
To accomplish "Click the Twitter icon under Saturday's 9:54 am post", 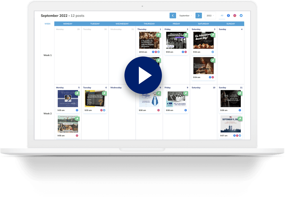I will [x=213, y=52].
